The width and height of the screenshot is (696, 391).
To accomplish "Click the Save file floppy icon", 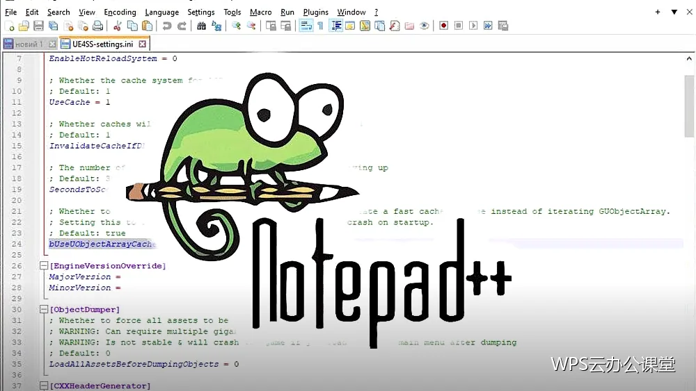I will click(38, 26).
